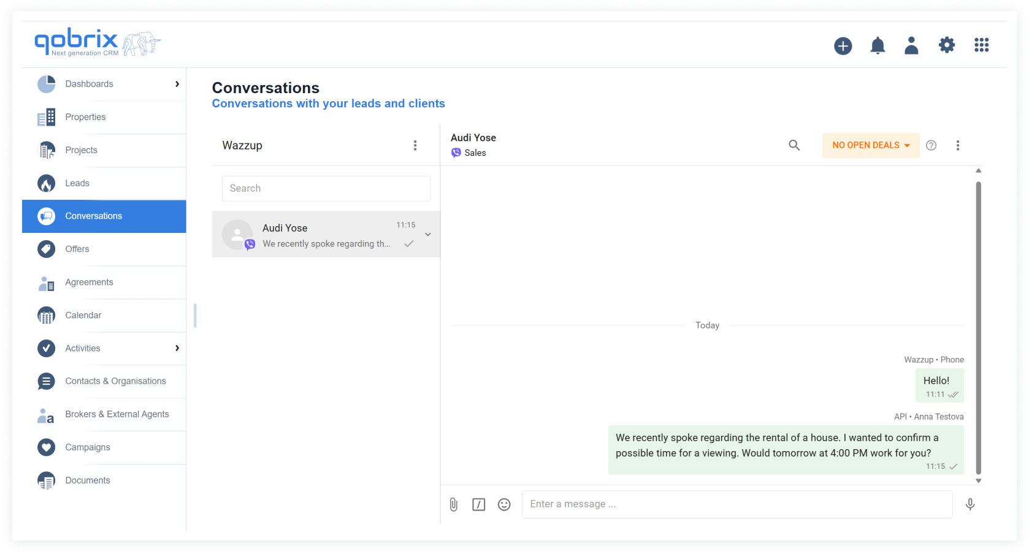Expand the Audi Yose conversation chevron

428,235
